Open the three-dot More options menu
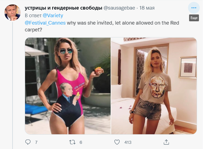This screenshot has height=149, width=203. pos(194,8)
